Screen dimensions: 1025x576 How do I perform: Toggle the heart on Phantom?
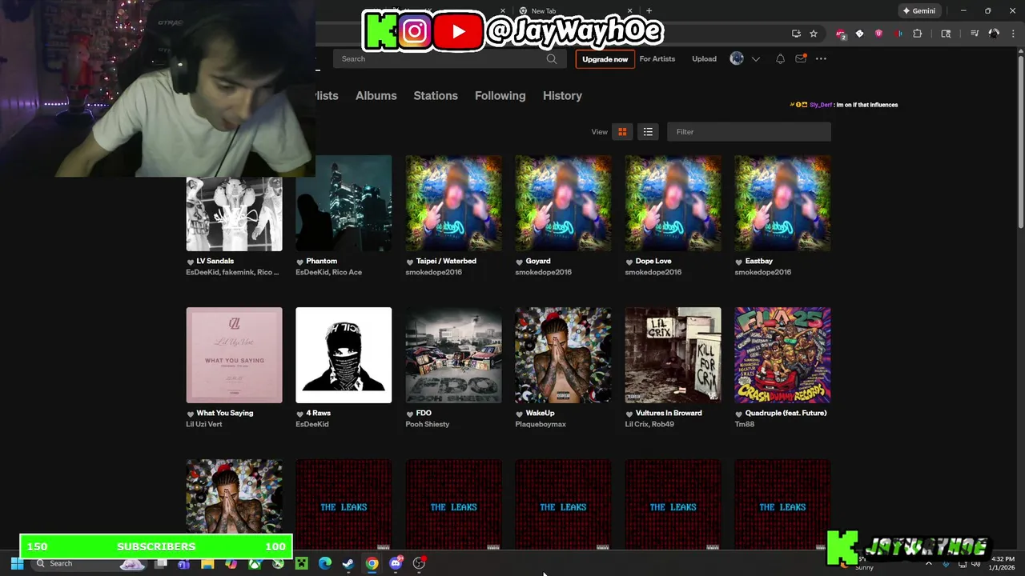[x=299, y=262]
